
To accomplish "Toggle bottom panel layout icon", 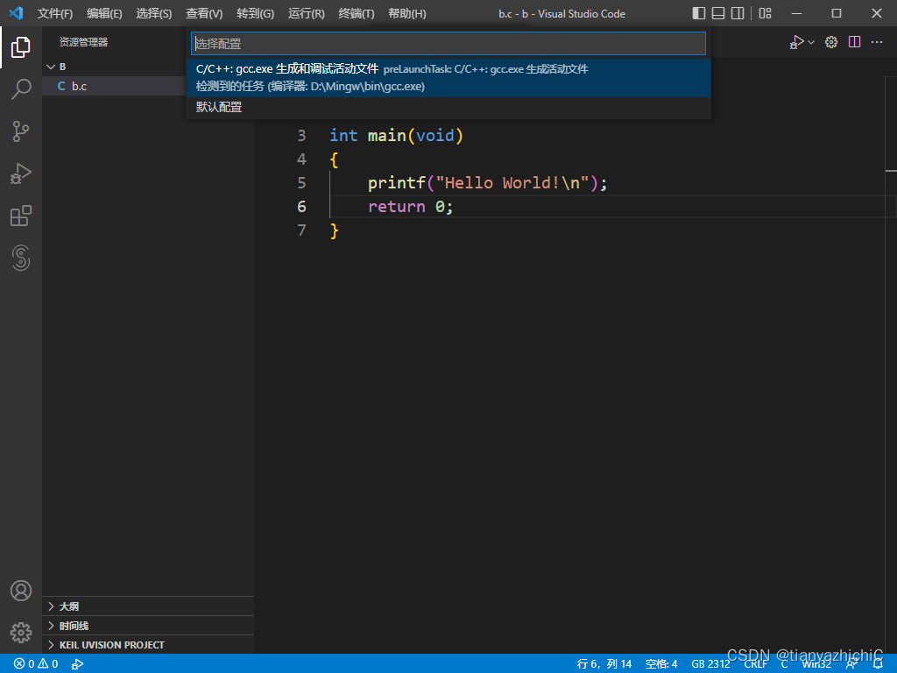I will pos(718,13).
